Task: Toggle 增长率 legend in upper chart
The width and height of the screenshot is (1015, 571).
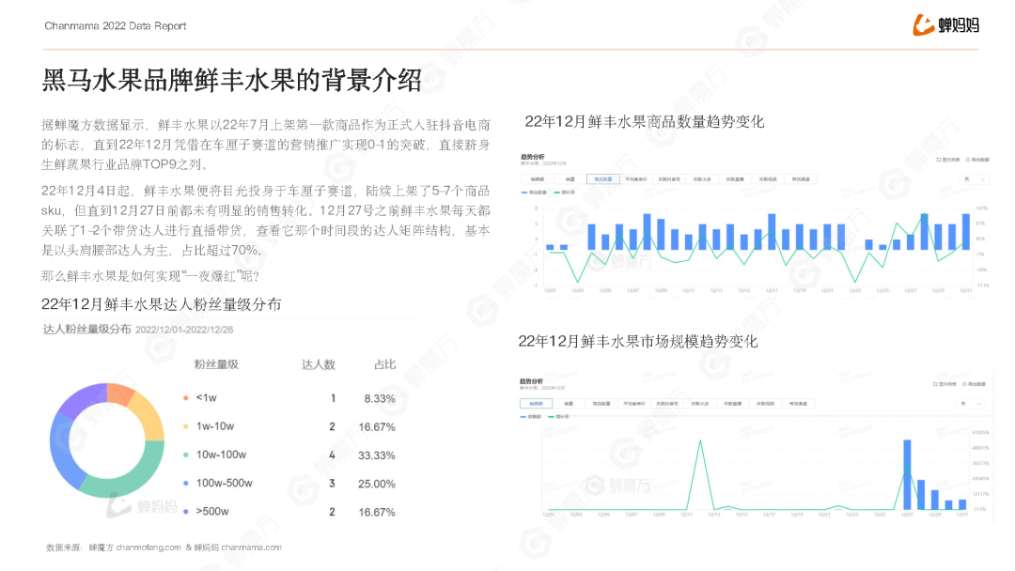Action: pos(565,193)
